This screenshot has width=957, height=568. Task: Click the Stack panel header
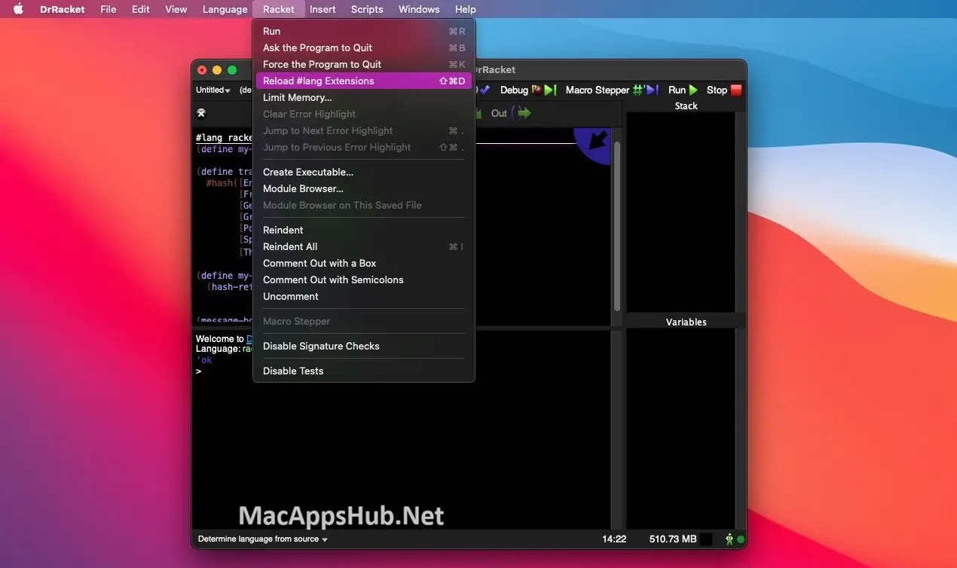686,106
